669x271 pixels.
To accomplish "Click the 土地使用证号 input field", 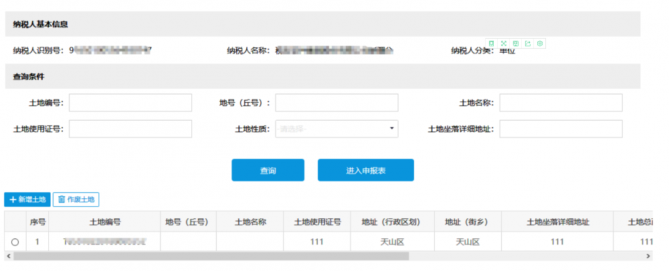I will click(130, 129).
